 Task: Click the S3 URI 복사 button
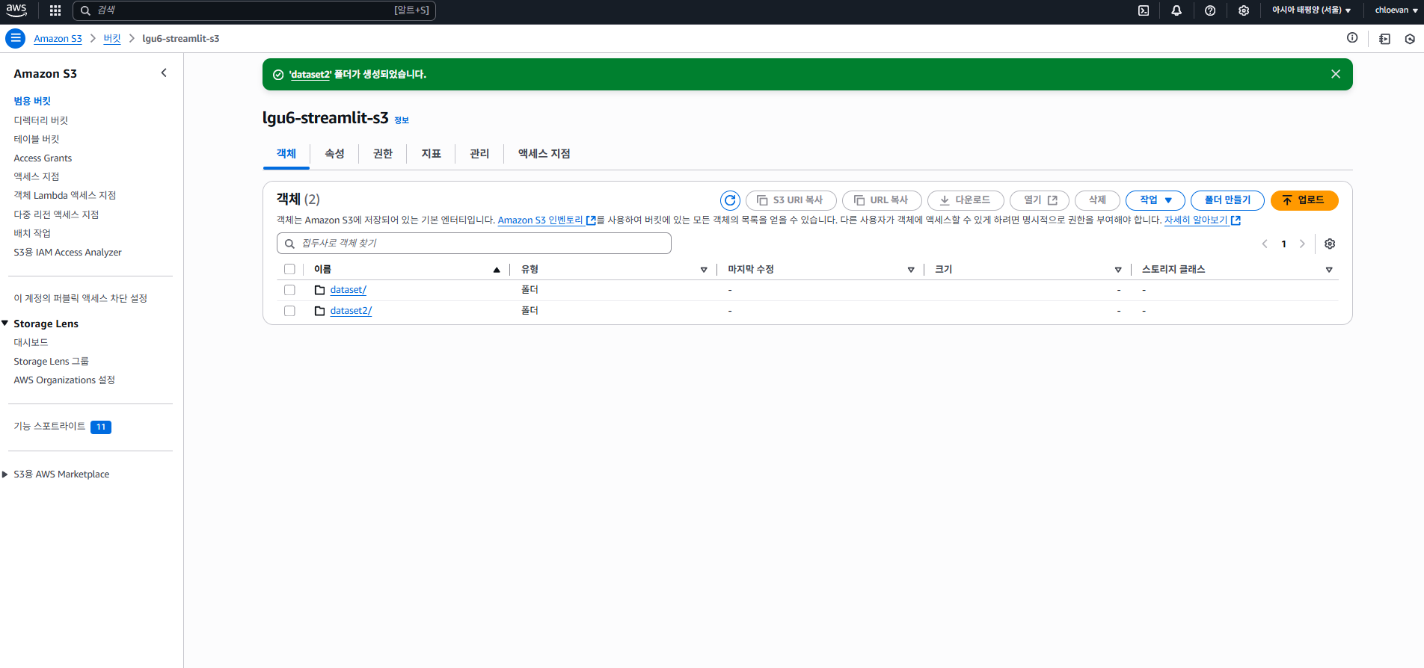791,200
